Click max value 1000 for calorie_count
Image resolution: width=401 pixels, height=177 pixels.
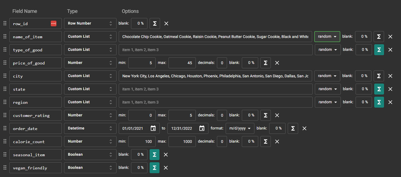click(182, 141)
